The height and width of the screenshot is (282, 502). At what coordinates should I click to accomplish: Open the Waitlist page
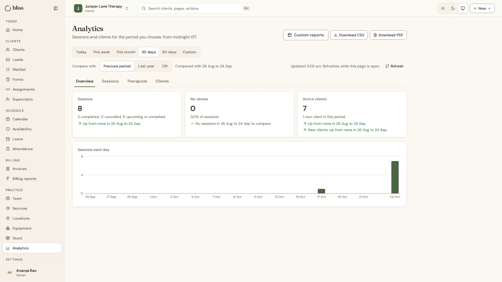point(32,69)
